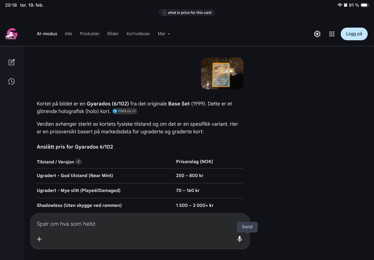This screenshot has width=374, height=260.
Task: Click the 'Prisanslag (NOK)' column header
Action: point(194,162)
